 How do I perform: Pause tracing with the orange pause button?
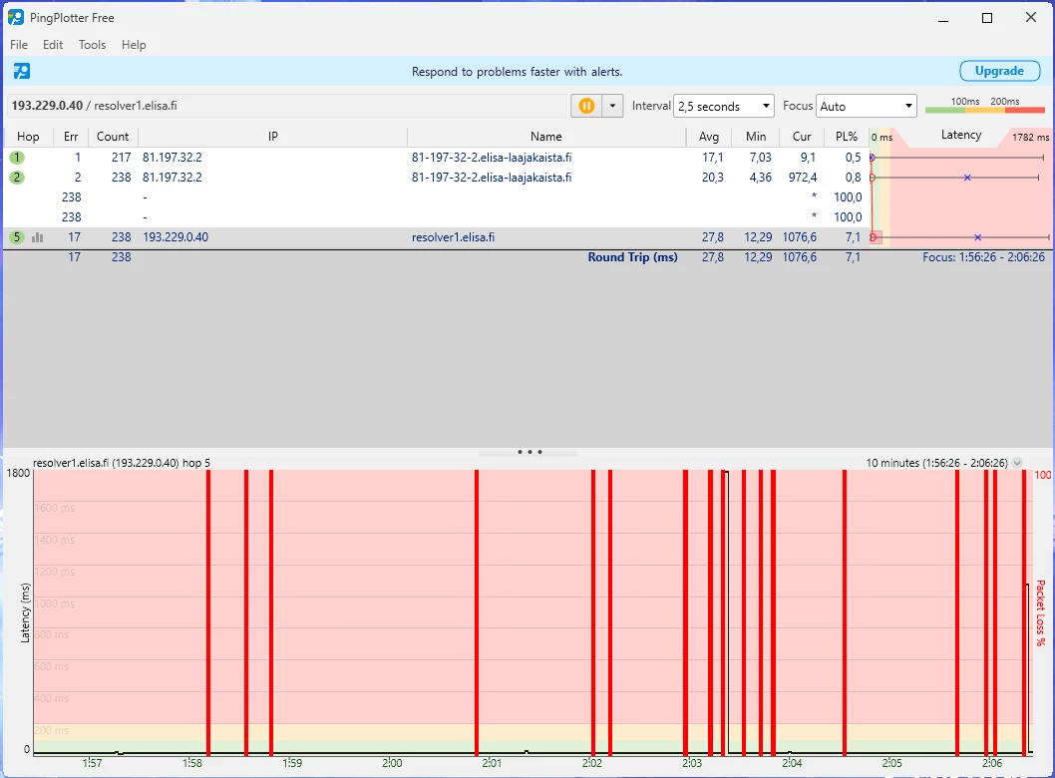(x=586, y=106)
